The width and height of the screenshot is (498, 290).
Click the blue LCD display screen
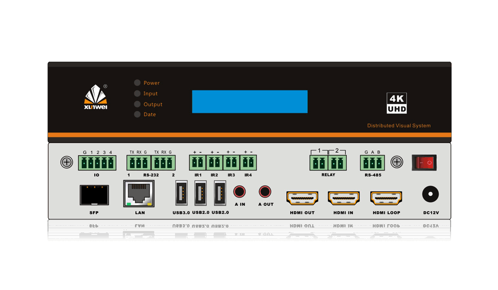[249, 101]
